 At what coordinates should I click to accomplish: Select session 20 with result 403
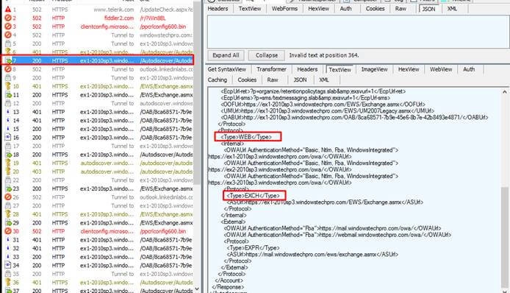(x=98, y=172)
